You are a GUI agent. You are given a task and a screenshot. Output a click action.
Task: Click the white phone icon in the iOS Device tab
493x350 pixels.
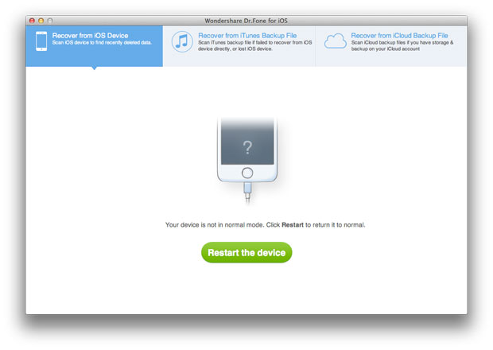41,41
